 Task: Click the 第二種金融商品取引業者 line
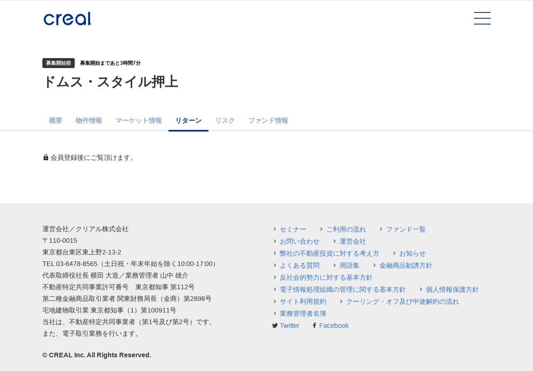click(127, 299)
